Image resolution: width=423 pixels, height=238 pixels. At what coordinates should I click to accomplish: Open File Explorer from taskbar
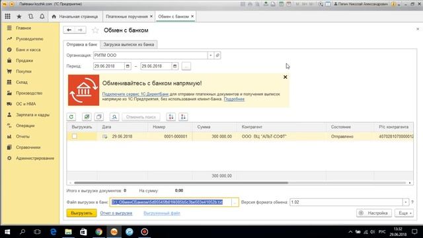click(68, 232)
